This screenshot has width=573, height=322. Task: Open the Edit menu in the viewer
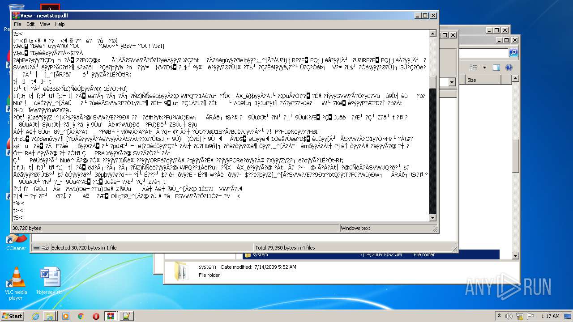tap(30, 24)
